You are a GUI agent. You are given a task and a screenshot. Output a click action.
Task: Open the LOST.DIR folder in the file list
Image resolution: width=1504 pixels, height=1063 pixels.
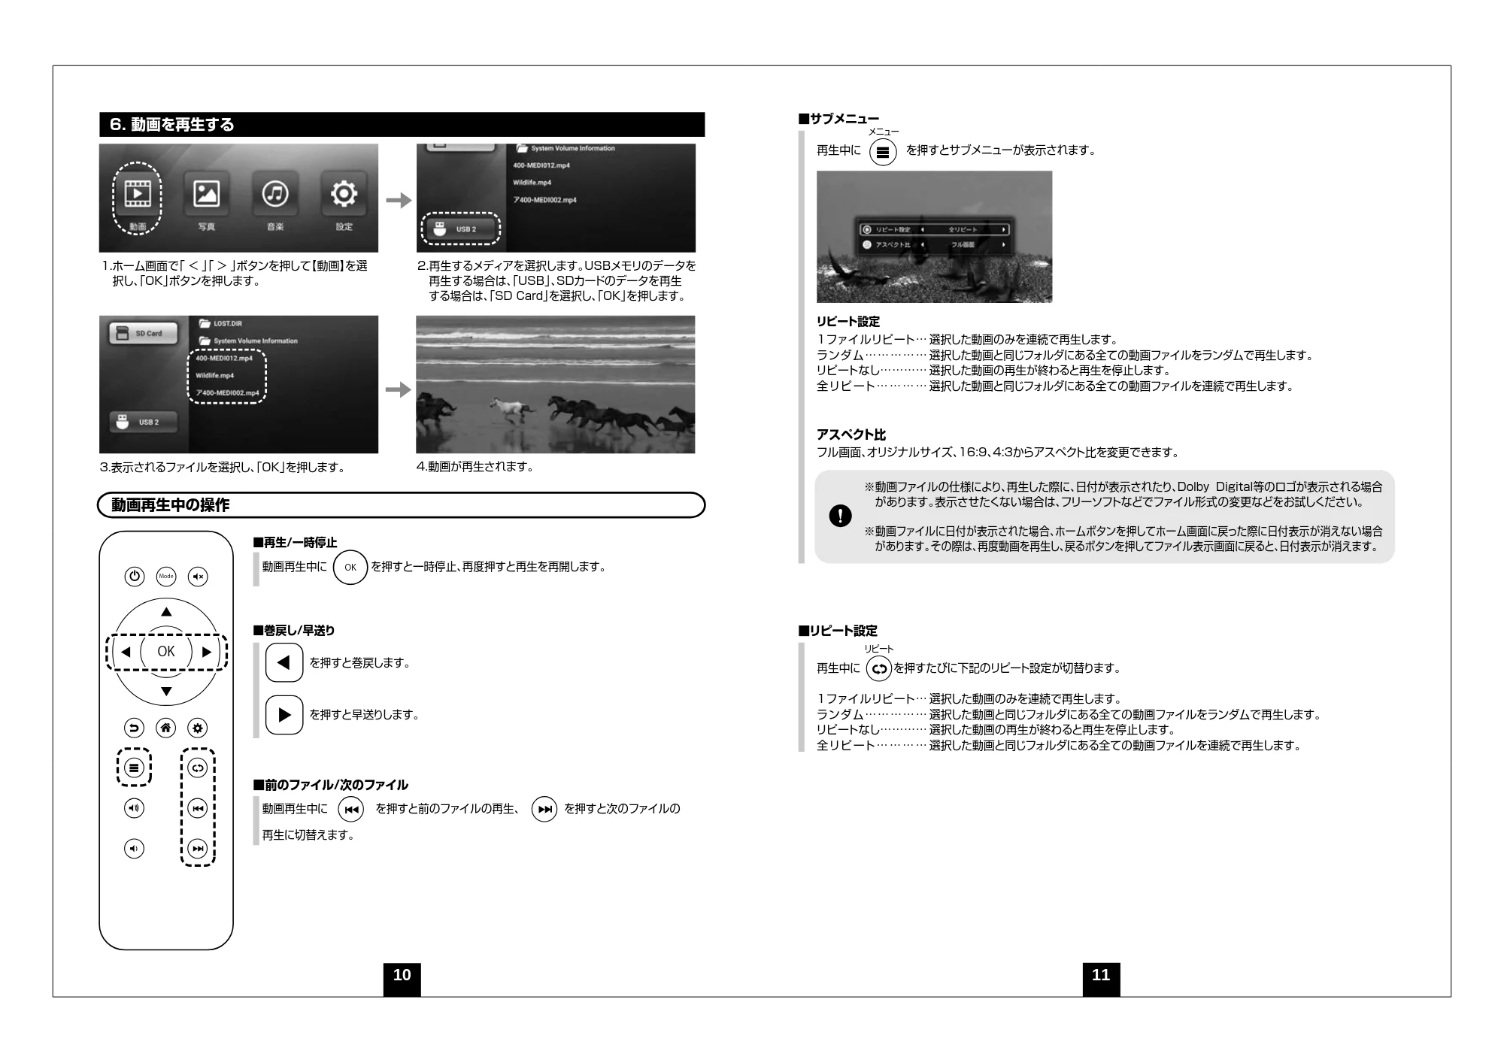tap(221, 324)
